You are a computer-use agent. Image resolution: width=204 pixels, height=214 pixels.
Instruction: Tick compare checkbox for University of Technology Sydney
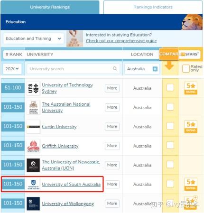pos(170,87)
